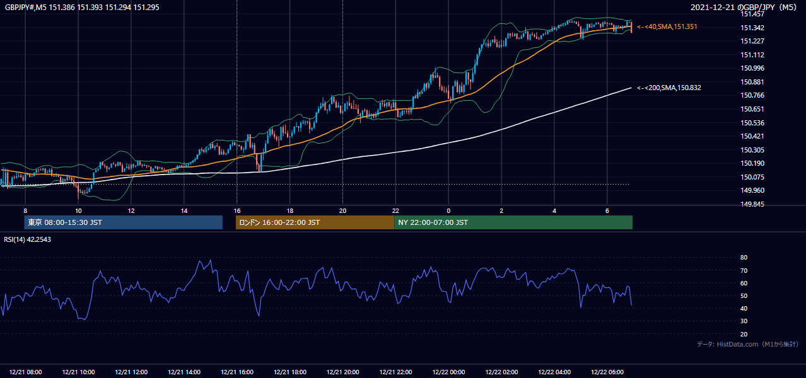Image resolution: width=806 pixels, height=378 pixels.
Task: Click the hour 6 tick under price chart
Action: click(x=607, y=210)
